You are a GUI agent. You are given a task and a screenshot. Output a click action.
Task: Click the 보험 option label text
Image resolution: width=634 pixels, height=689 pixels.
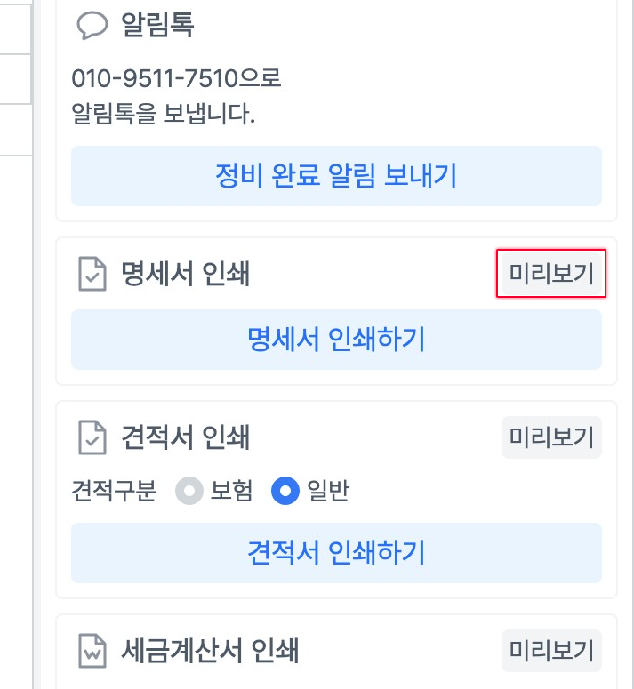(231, 491)
